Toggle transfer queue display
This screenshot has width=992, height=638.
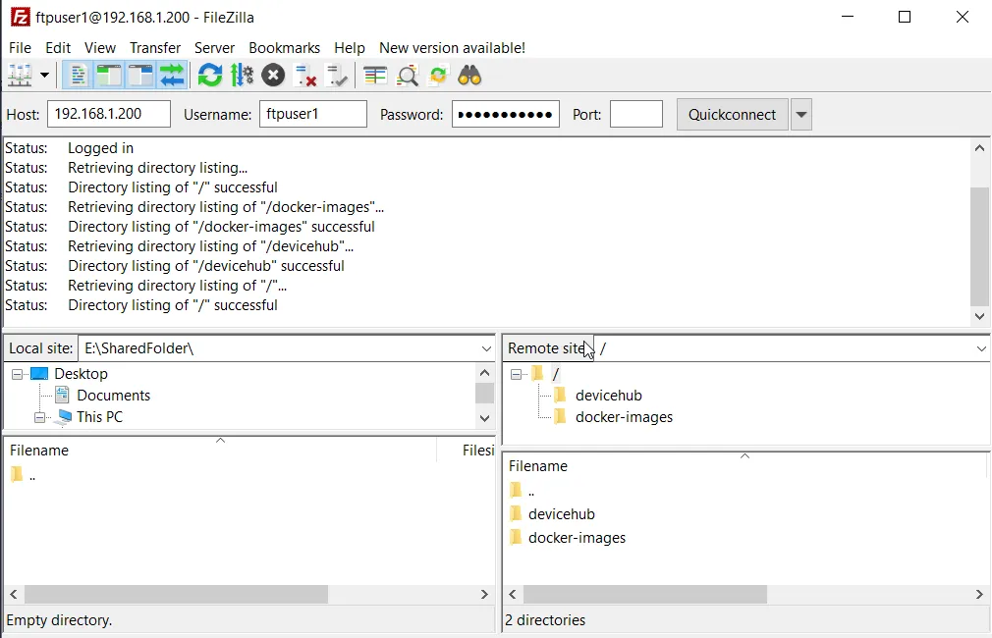172,76
